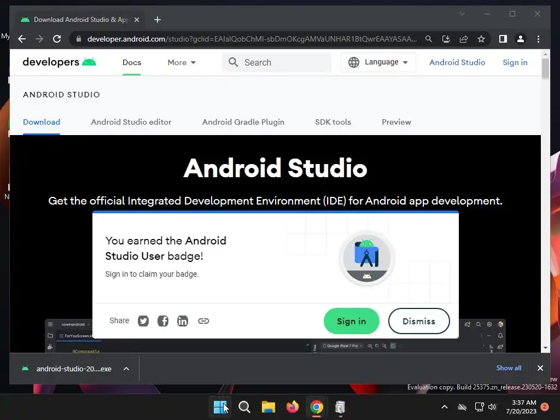Share badge on Twitter
The image size is (560, 420).
tap(143, 320)
